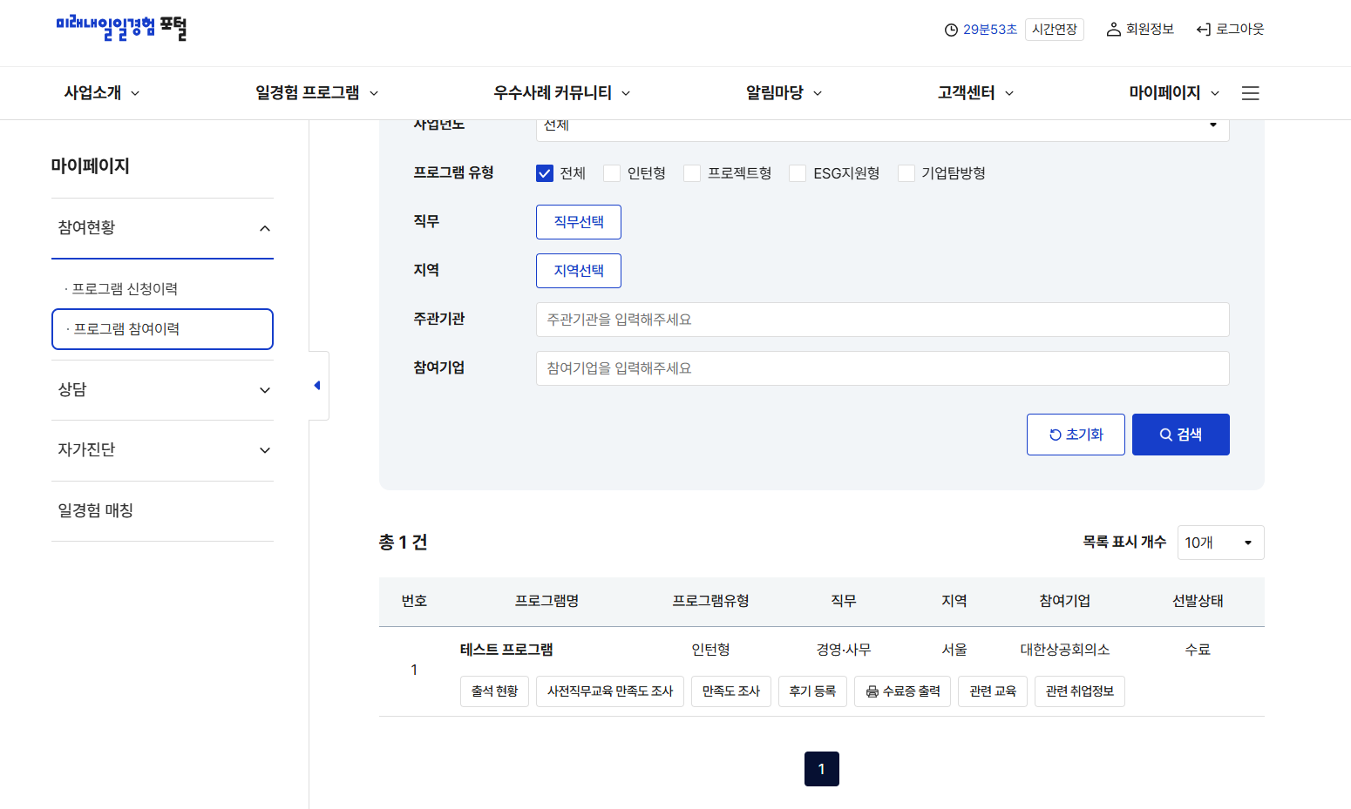Click the 주관기관 input field
Screen dimensions: 1351x809
[x=882, y=320]
